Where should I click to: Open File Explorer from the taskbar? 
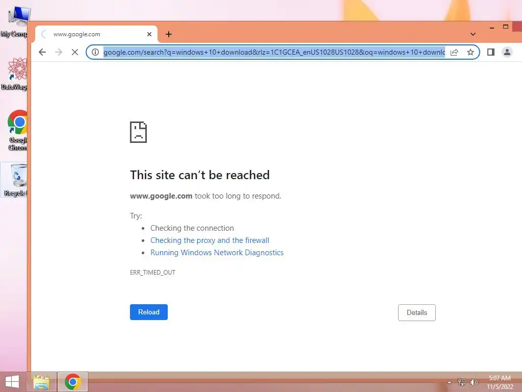[x=41, y=382]
